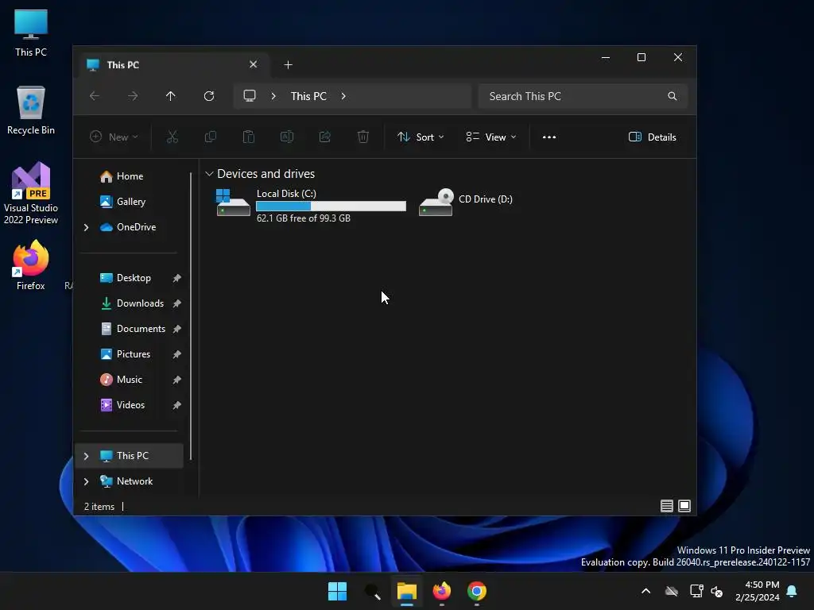This screenshot has width=814, height=610.
Task: Click the Share icon in toolbar
Action: (x=325, y=137)
